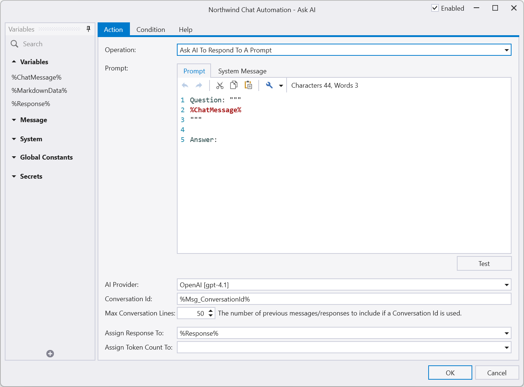The height and width of the screenshot is (387, 524).
Task: Open the Assign Token Count To dropdown
Action: click(507, 348)
